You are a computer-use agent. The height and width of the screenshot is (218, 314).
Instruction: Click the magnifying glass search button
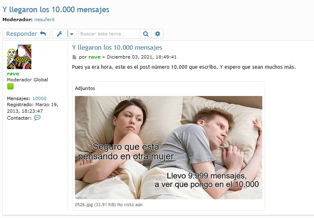coord(146,34)
